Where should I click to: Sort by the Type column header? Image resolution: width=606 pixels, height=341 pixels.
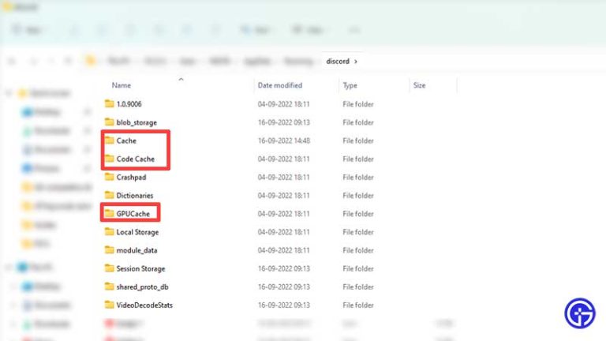pyautogui.click(x=350, y=85)
